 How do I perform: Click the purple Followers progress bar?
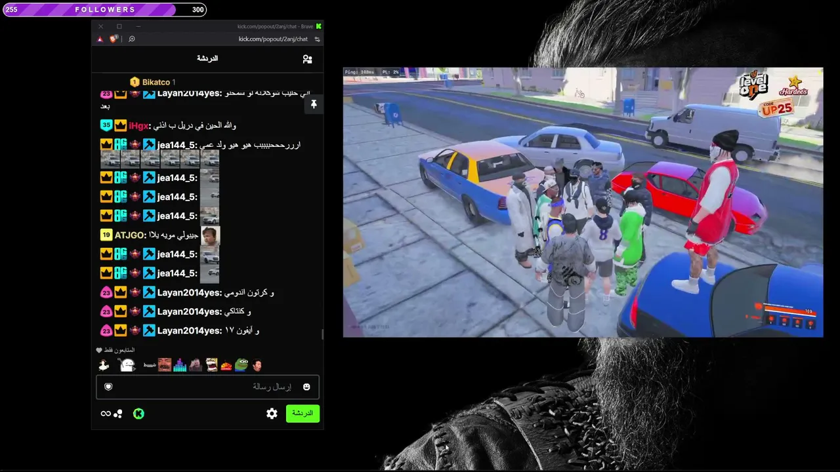[105, 10]
